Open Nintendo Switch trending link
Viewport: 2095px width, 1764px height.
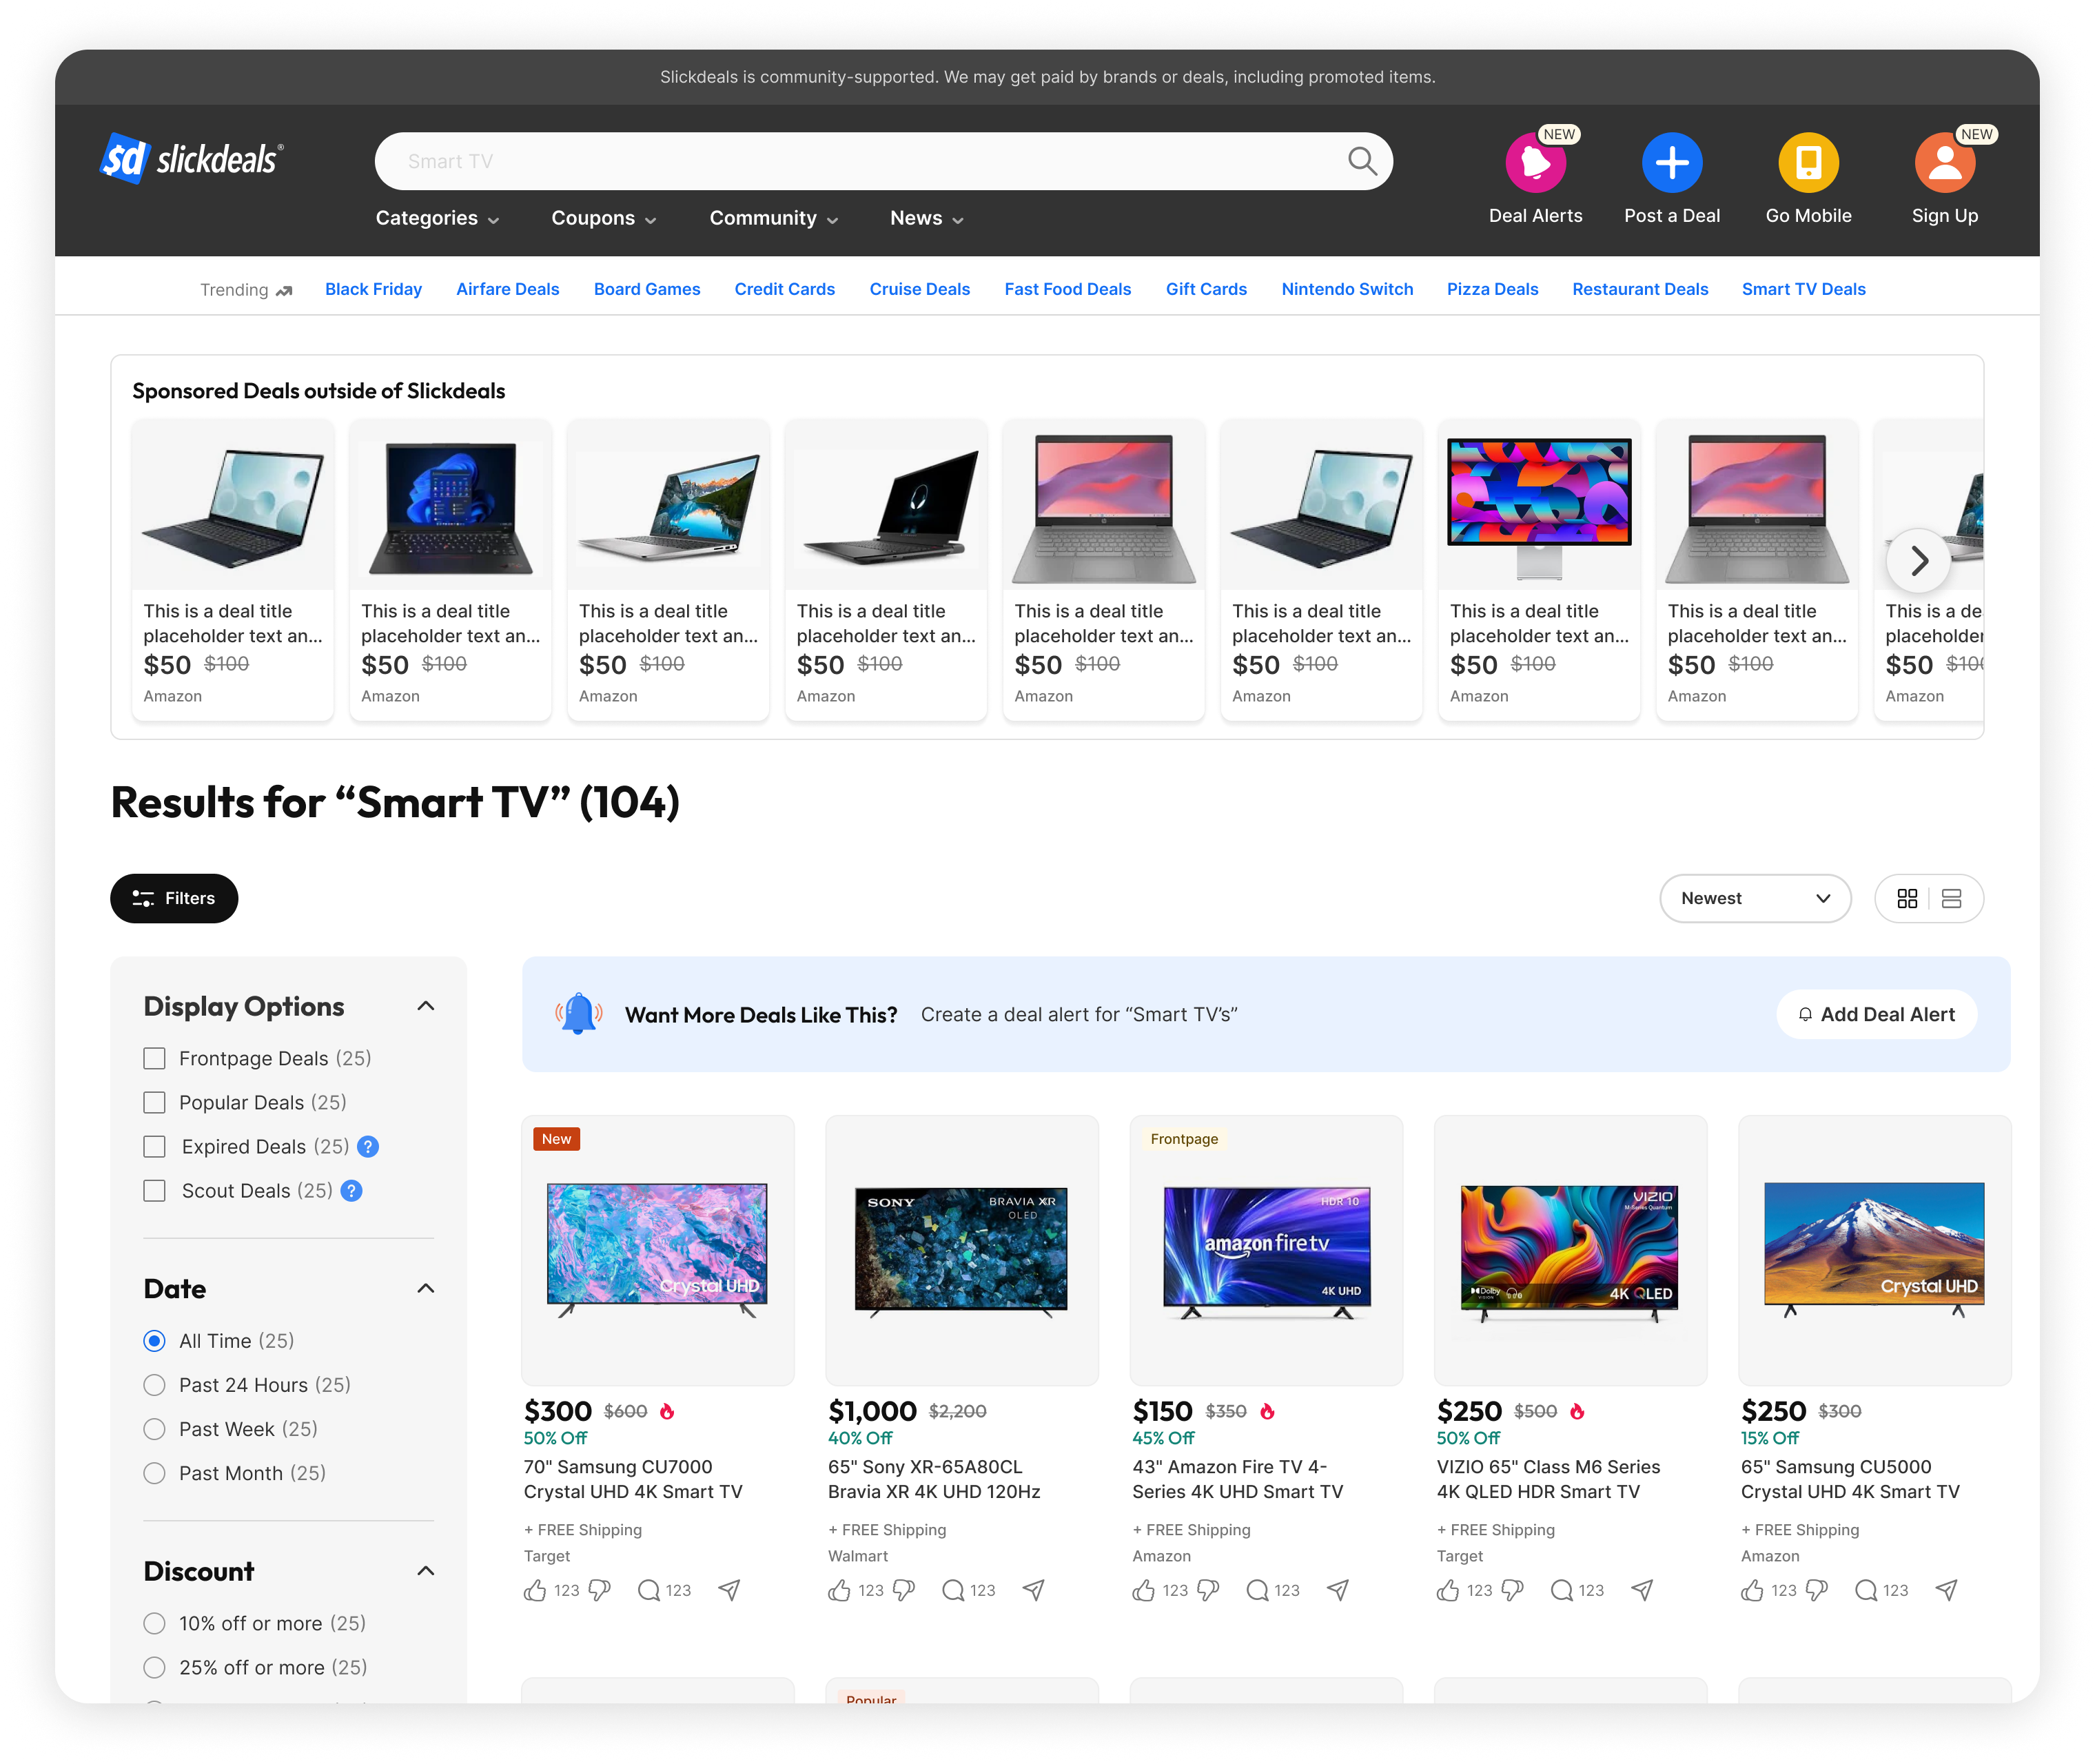(x=1346, y=289)
